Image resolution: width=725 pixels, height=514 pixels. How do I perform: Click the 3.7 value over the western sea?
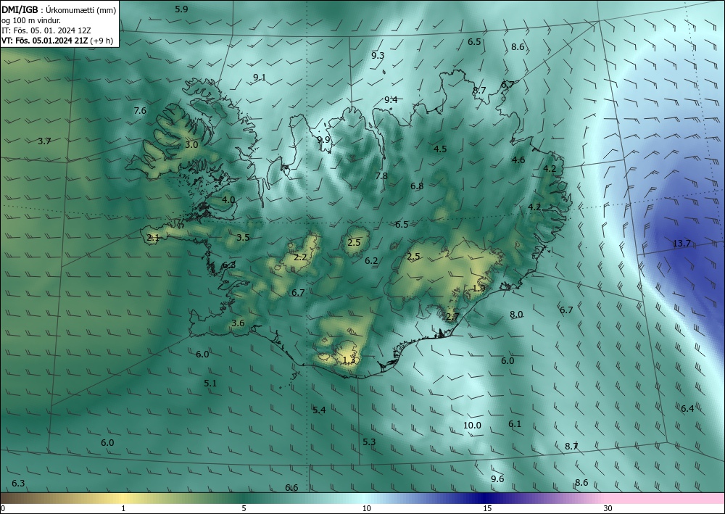(44, 141)
